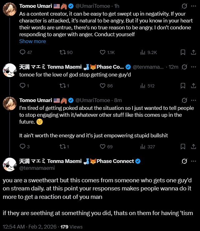Screen dimensions: 200x231
Task: Bookmark Tomoe Umari's first tweet
Action: (183, 52)
